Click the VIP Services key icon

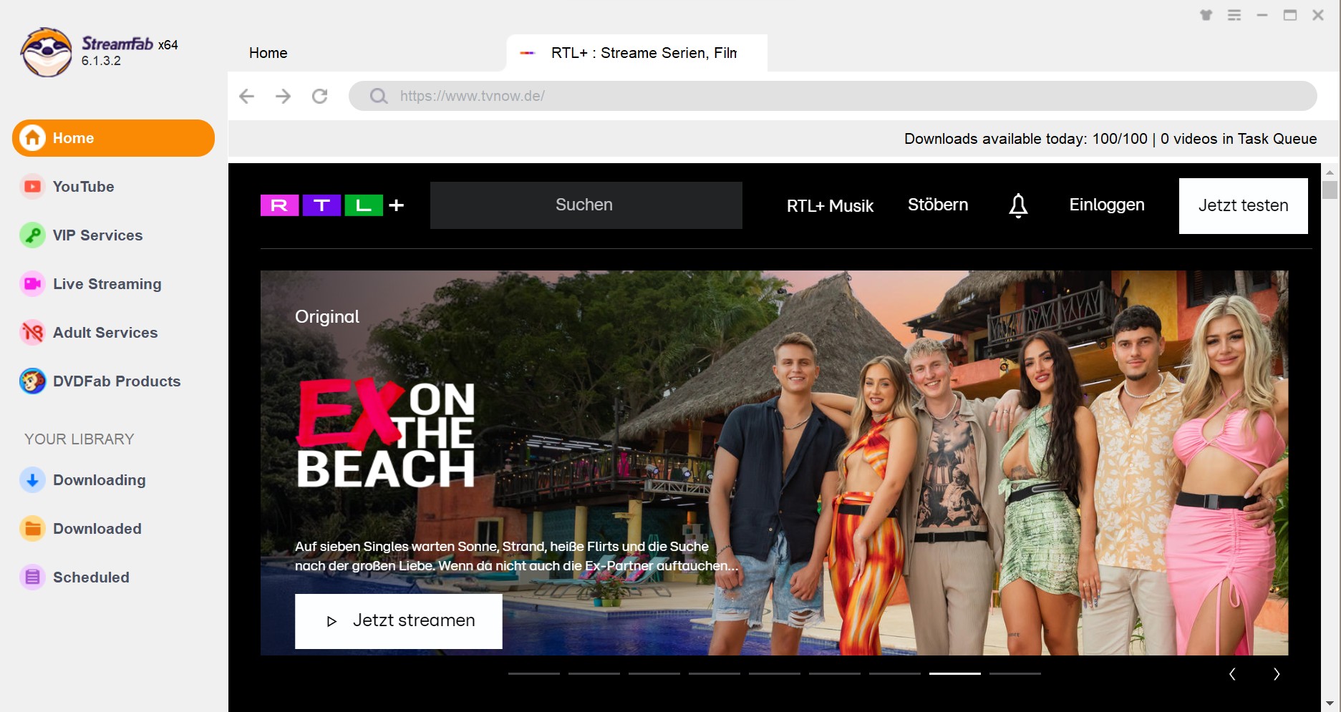[x=32, y=235]
